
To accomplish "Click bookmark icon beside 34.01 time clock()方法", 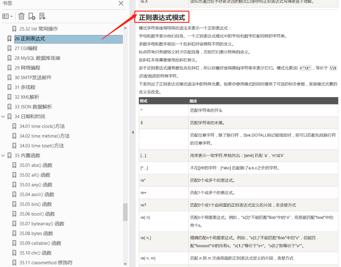I will click(x=14, y=126).
